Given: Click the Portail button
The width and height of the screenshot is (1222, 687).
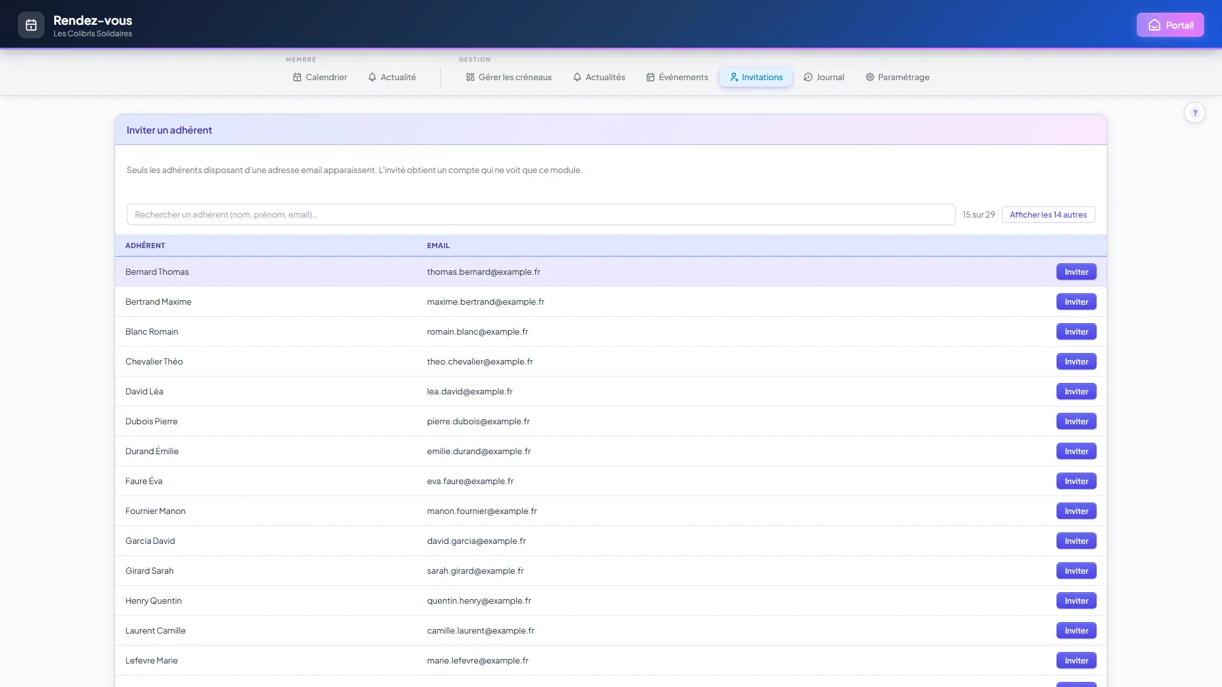Looking at the screenshot, I should (1170, 25).
